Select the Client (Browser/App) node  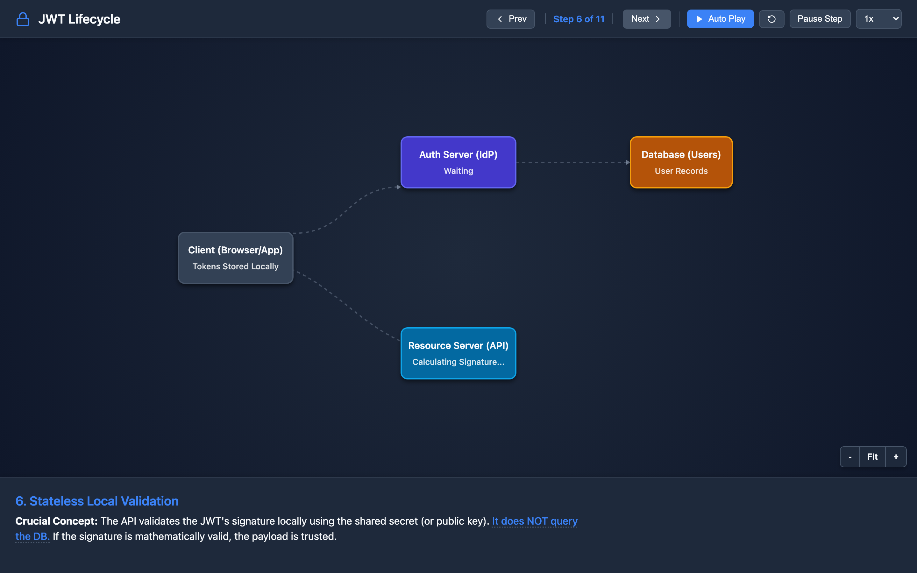click(x=235, y=258)
